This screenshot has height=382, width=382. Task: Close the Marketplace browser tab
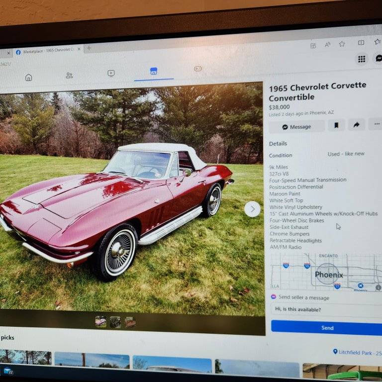[79, 49]
